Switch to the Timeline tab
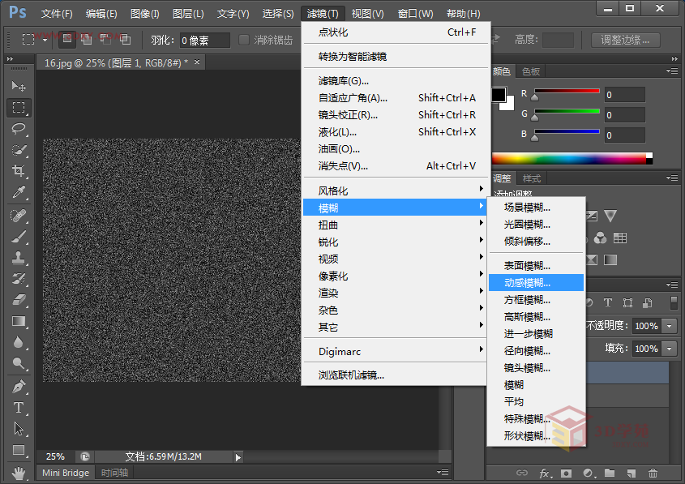 [x=114, y=473]
